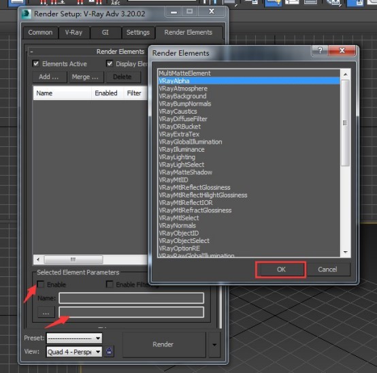Switch to the V-Ray tab
Image resolution: width=377 pixels, height=373 pixels.
click(x=73, y=33)
